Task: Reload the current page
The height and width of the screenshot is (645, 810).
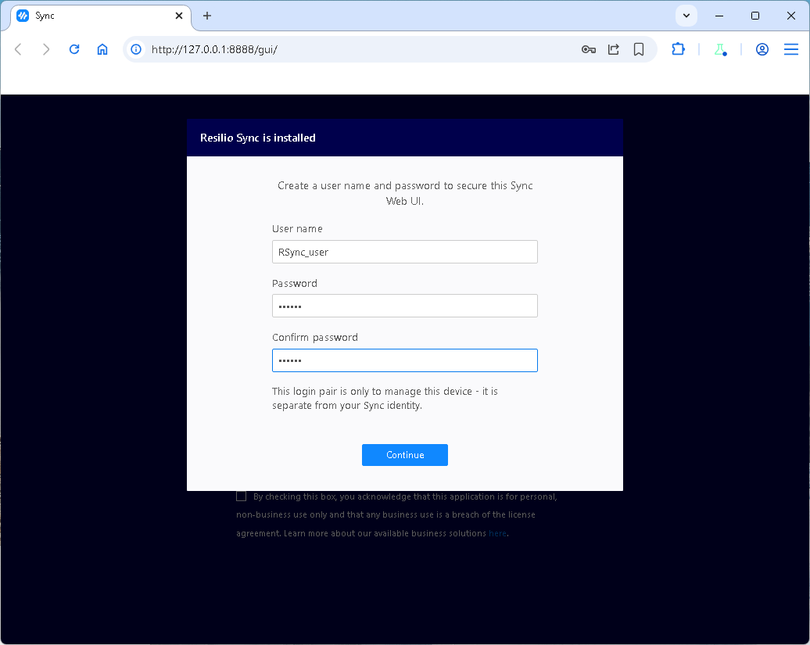Action: click(x=74, y=49)
